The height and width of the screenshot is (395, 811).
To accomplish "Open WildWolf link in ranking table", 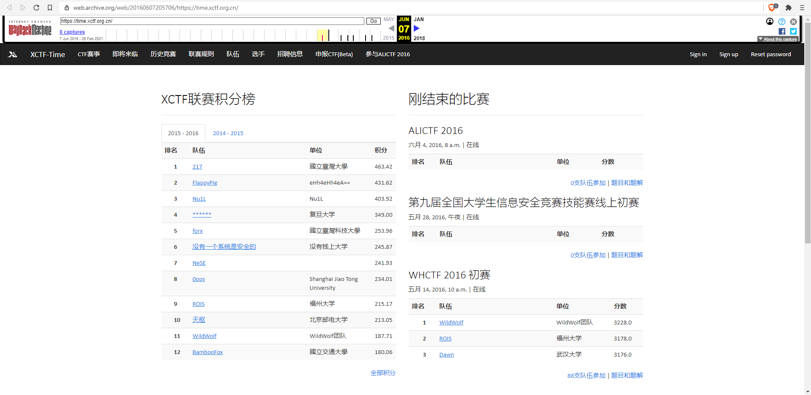I will [205, 336].
